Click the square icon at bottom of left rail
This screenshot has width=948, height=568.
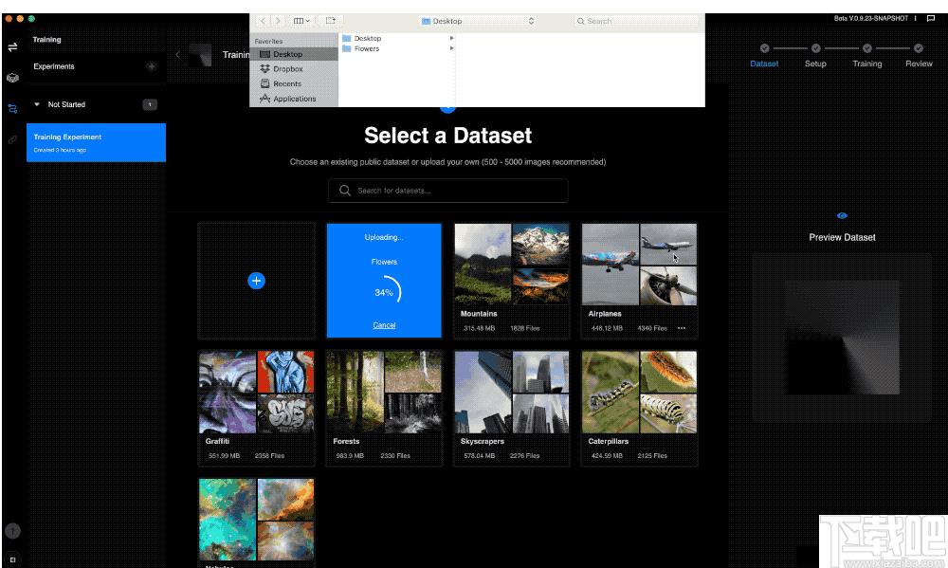point(12,559)
